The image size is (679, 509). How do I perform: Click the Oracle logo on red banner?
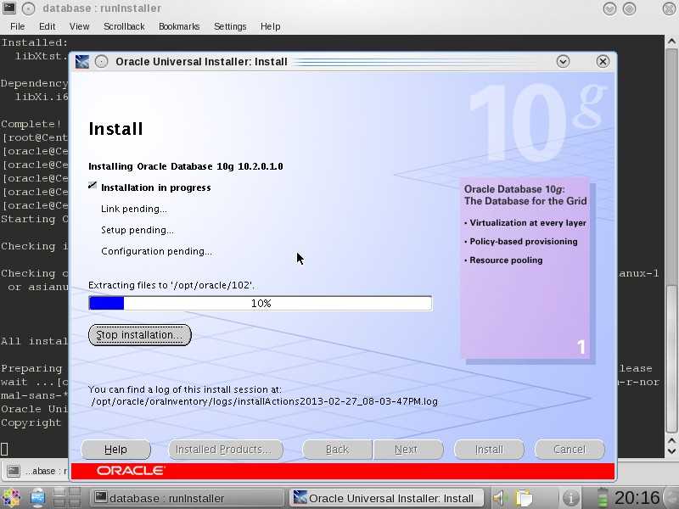[131, 471]
